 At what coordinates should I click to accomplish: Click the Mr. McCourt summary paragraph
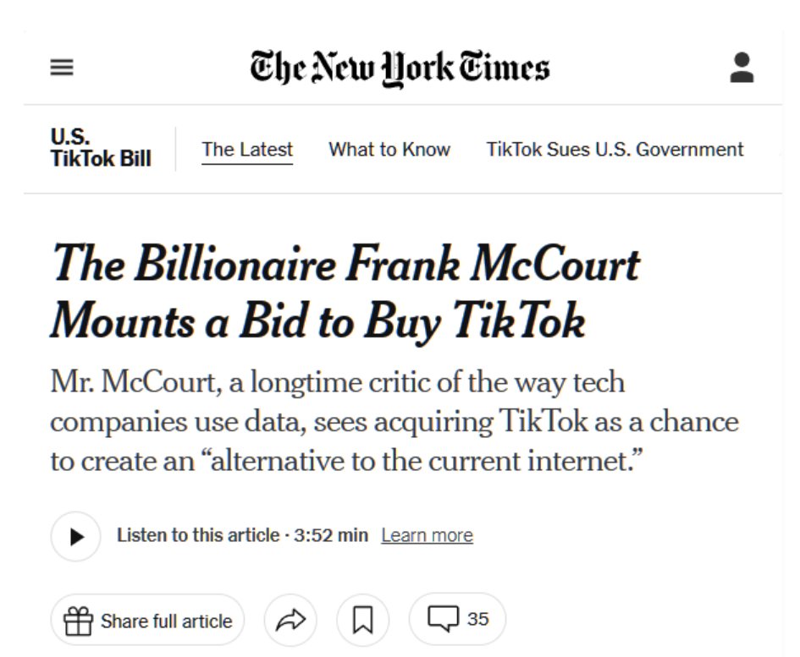(394, 422)
